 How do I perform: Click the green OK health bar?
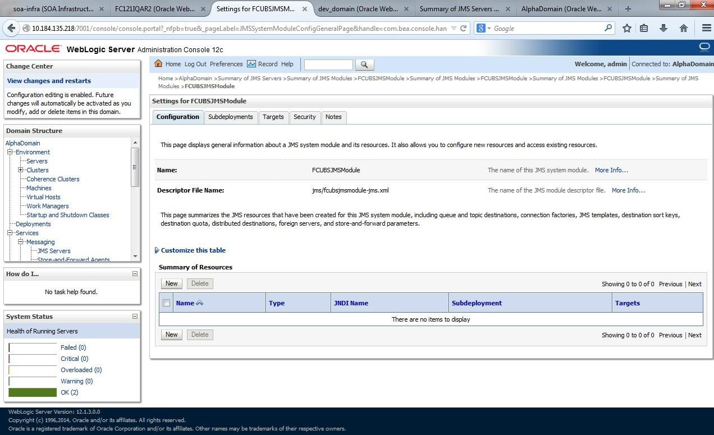33,392
